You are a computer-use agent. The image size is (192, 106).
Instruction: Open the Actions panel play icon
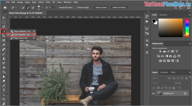point(147,22)
